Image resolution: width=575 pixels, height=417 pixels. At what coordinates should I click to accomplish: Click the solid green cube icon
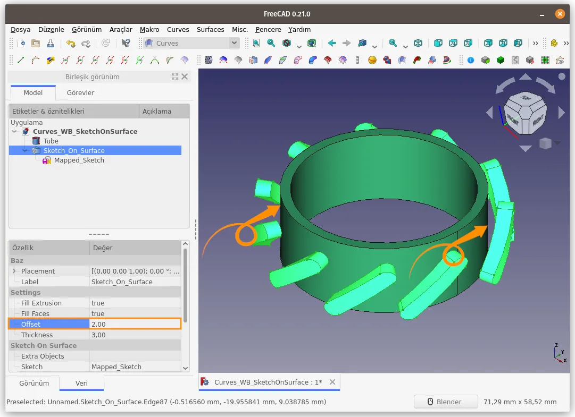501,60
